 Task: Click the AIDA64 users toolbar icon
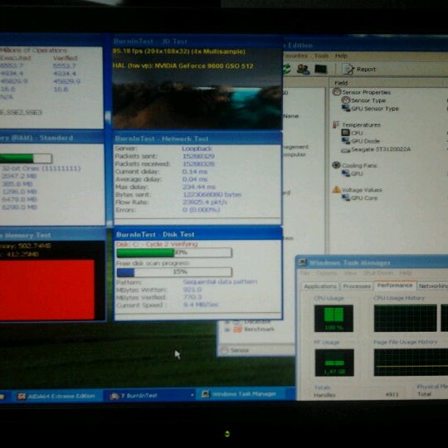coord(303,69)
